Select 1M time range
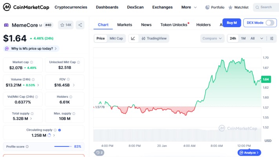279x157 pixels. click(x=243, y=38)
